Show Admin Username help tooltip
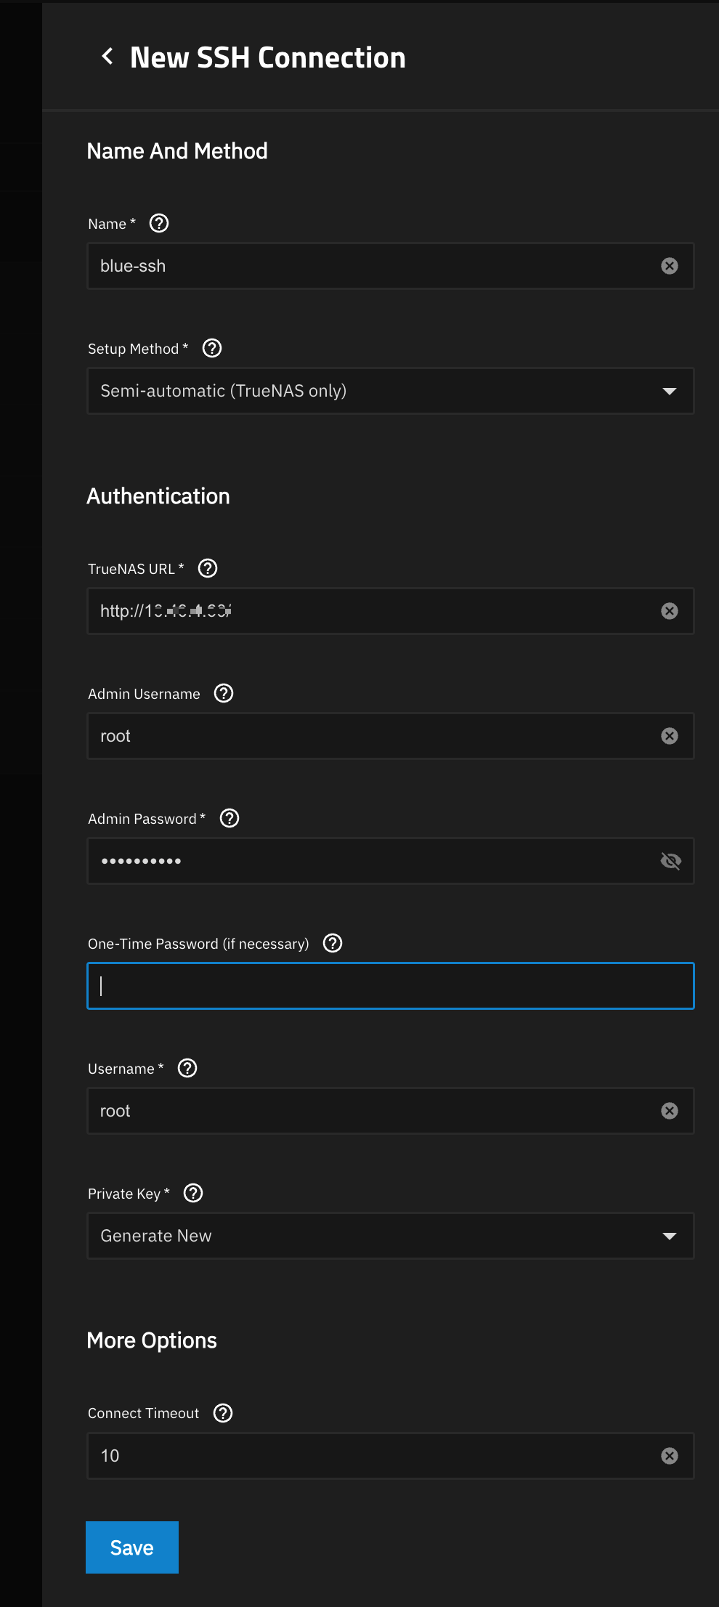719x1607 pixels. 224,693
